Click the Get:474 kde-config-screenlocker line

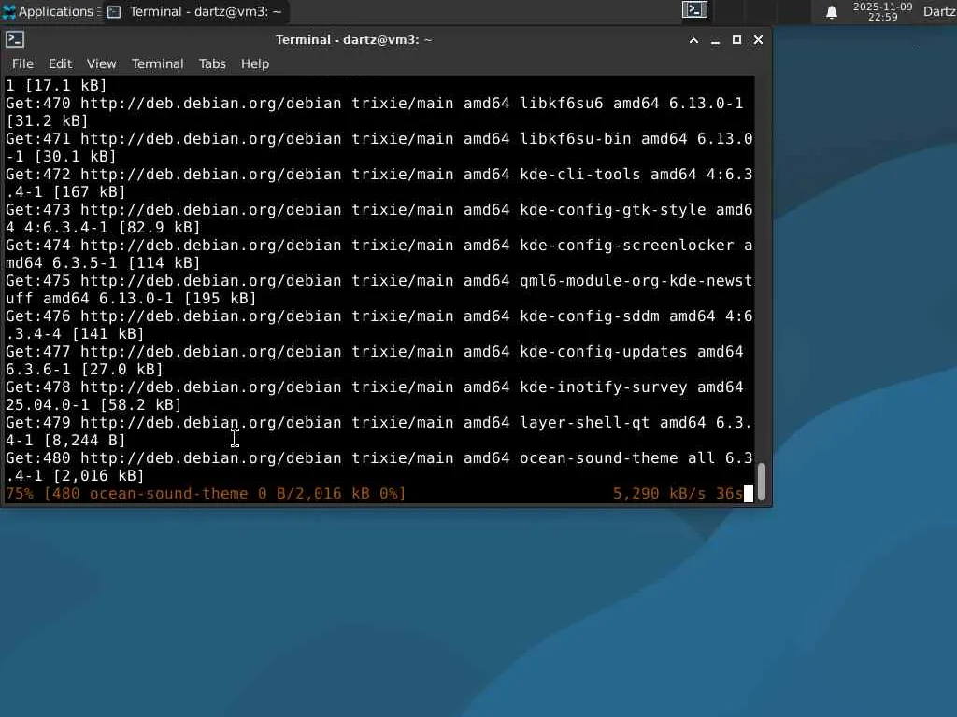[x=379, y=245]
